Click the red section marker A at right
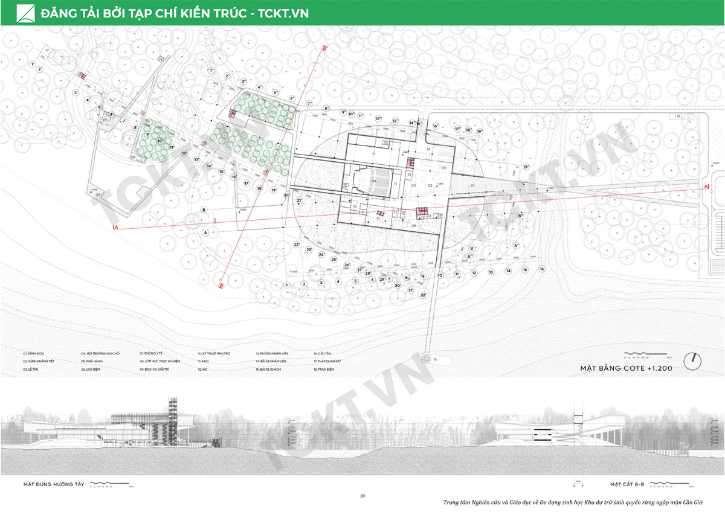Screen dimensions: 725x512 coord(706,187)
